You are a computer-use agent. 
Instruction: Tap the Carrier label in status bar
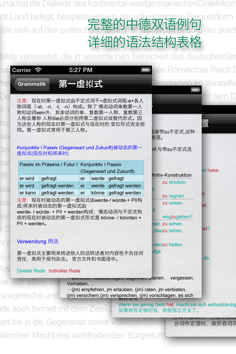[x=21, y=70]
